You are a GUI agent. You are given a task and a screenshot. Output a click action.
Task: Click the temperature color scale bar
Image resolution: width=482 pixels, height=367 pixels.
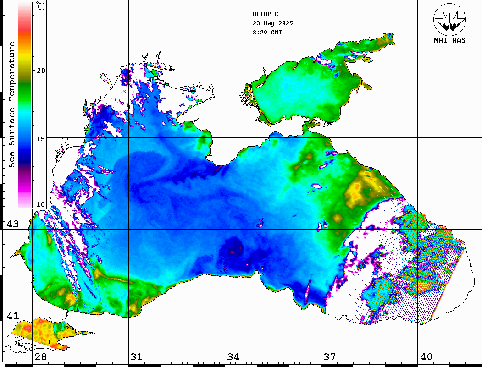click(x=25, y=105)
